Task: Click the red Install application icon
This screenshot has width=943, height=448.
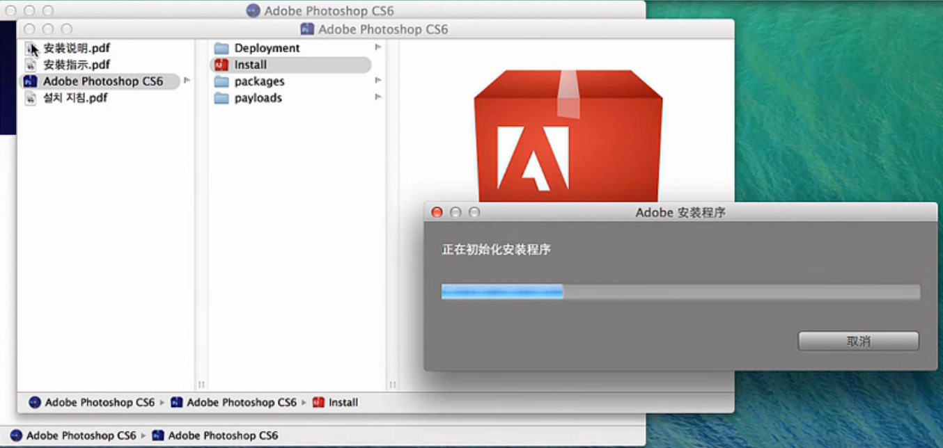Action: pyautogui.click(x=221, y=65)
